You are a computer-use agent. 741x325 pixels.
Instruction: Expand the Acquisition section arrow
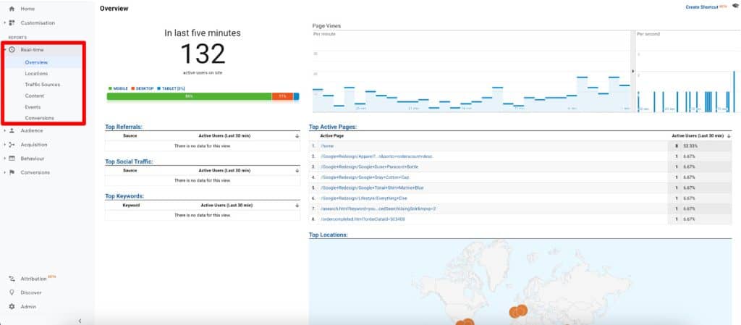(4, 145)
